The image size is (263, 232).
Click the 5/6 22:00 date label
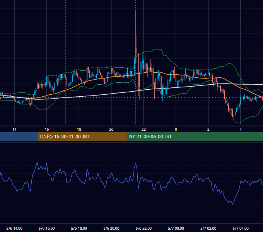tap(143, 228)
